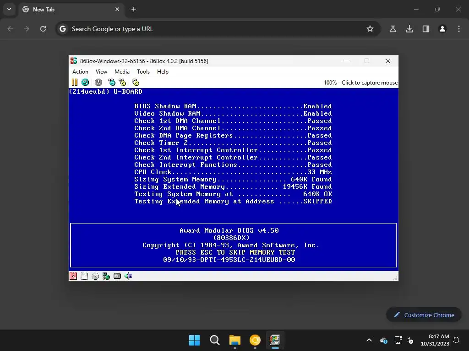The image size is (469, 351).
Task: Click the OneDrive cloud tray icon
Action: pos(384,340)
